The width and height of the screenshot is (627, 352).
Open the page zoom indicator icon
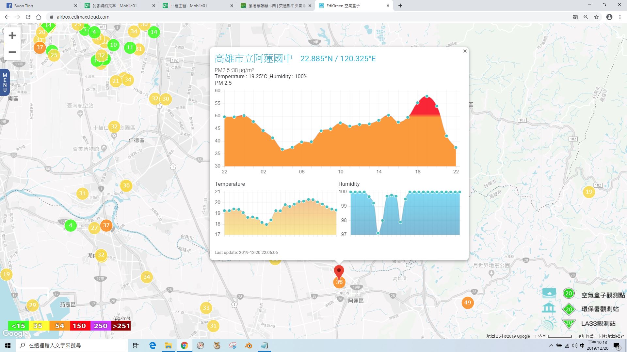(x=586, y=17)
